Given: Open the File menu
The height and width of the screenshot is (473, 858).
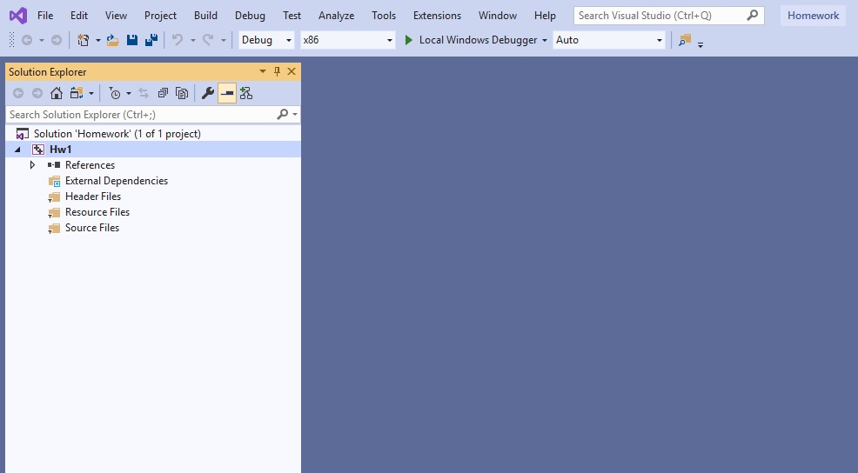Looking at the screenshot, I should click(x=45, y=16).
